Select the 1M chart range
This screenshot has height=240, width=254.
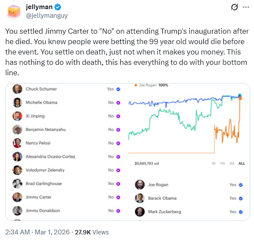pyautogui.click(x=231, y=163)
